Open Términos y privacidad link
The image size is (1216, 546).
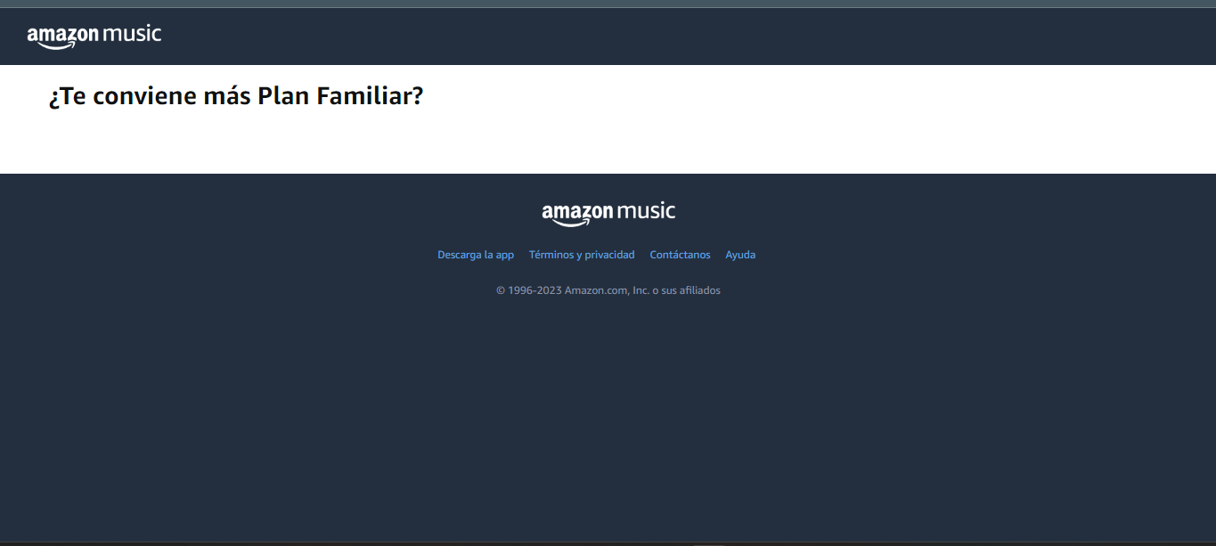(582, 255)
